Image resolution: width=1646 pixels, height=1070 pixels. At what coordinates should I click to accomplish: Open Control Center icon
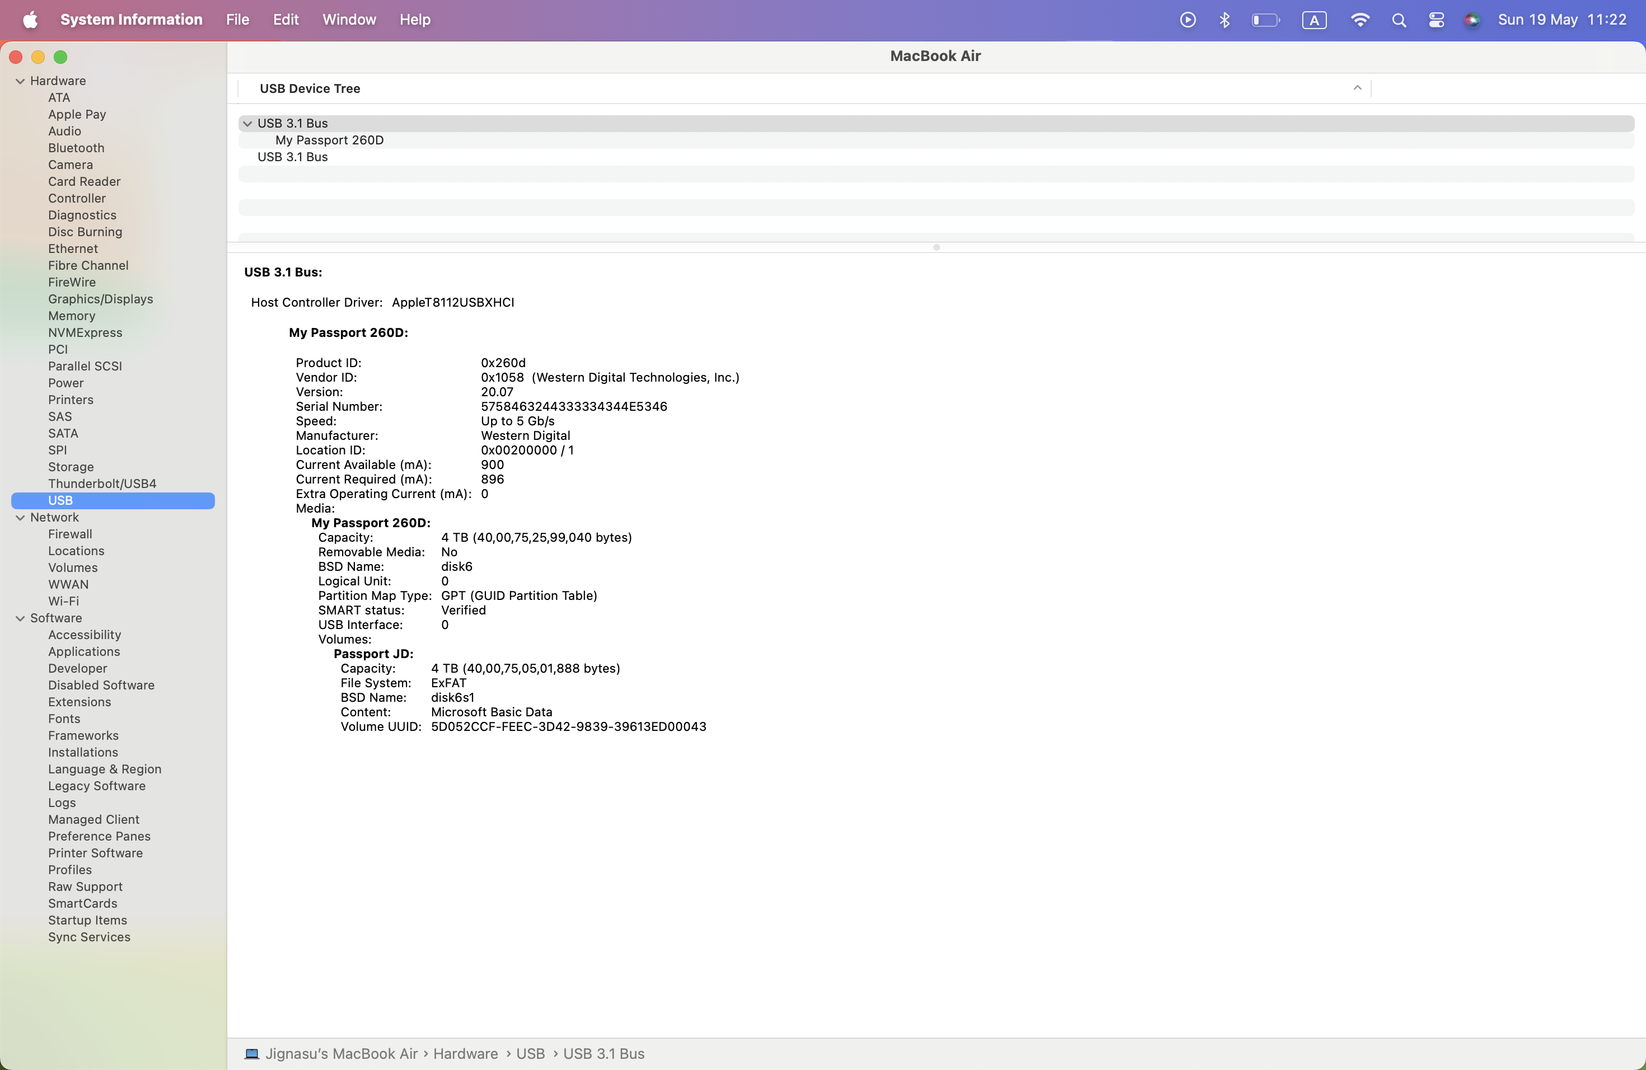1437,20
